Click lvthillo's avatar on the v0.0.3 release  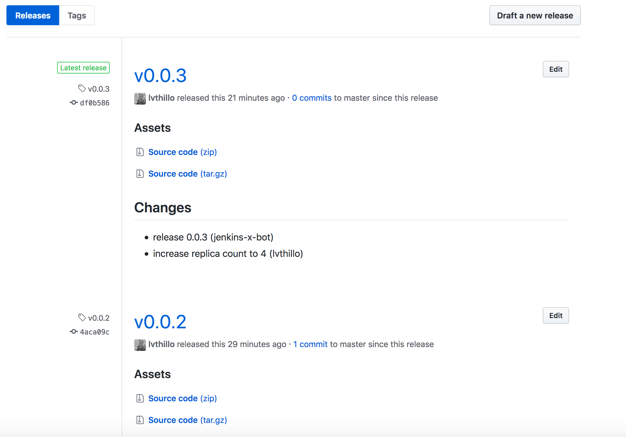(x=140, y=98)
